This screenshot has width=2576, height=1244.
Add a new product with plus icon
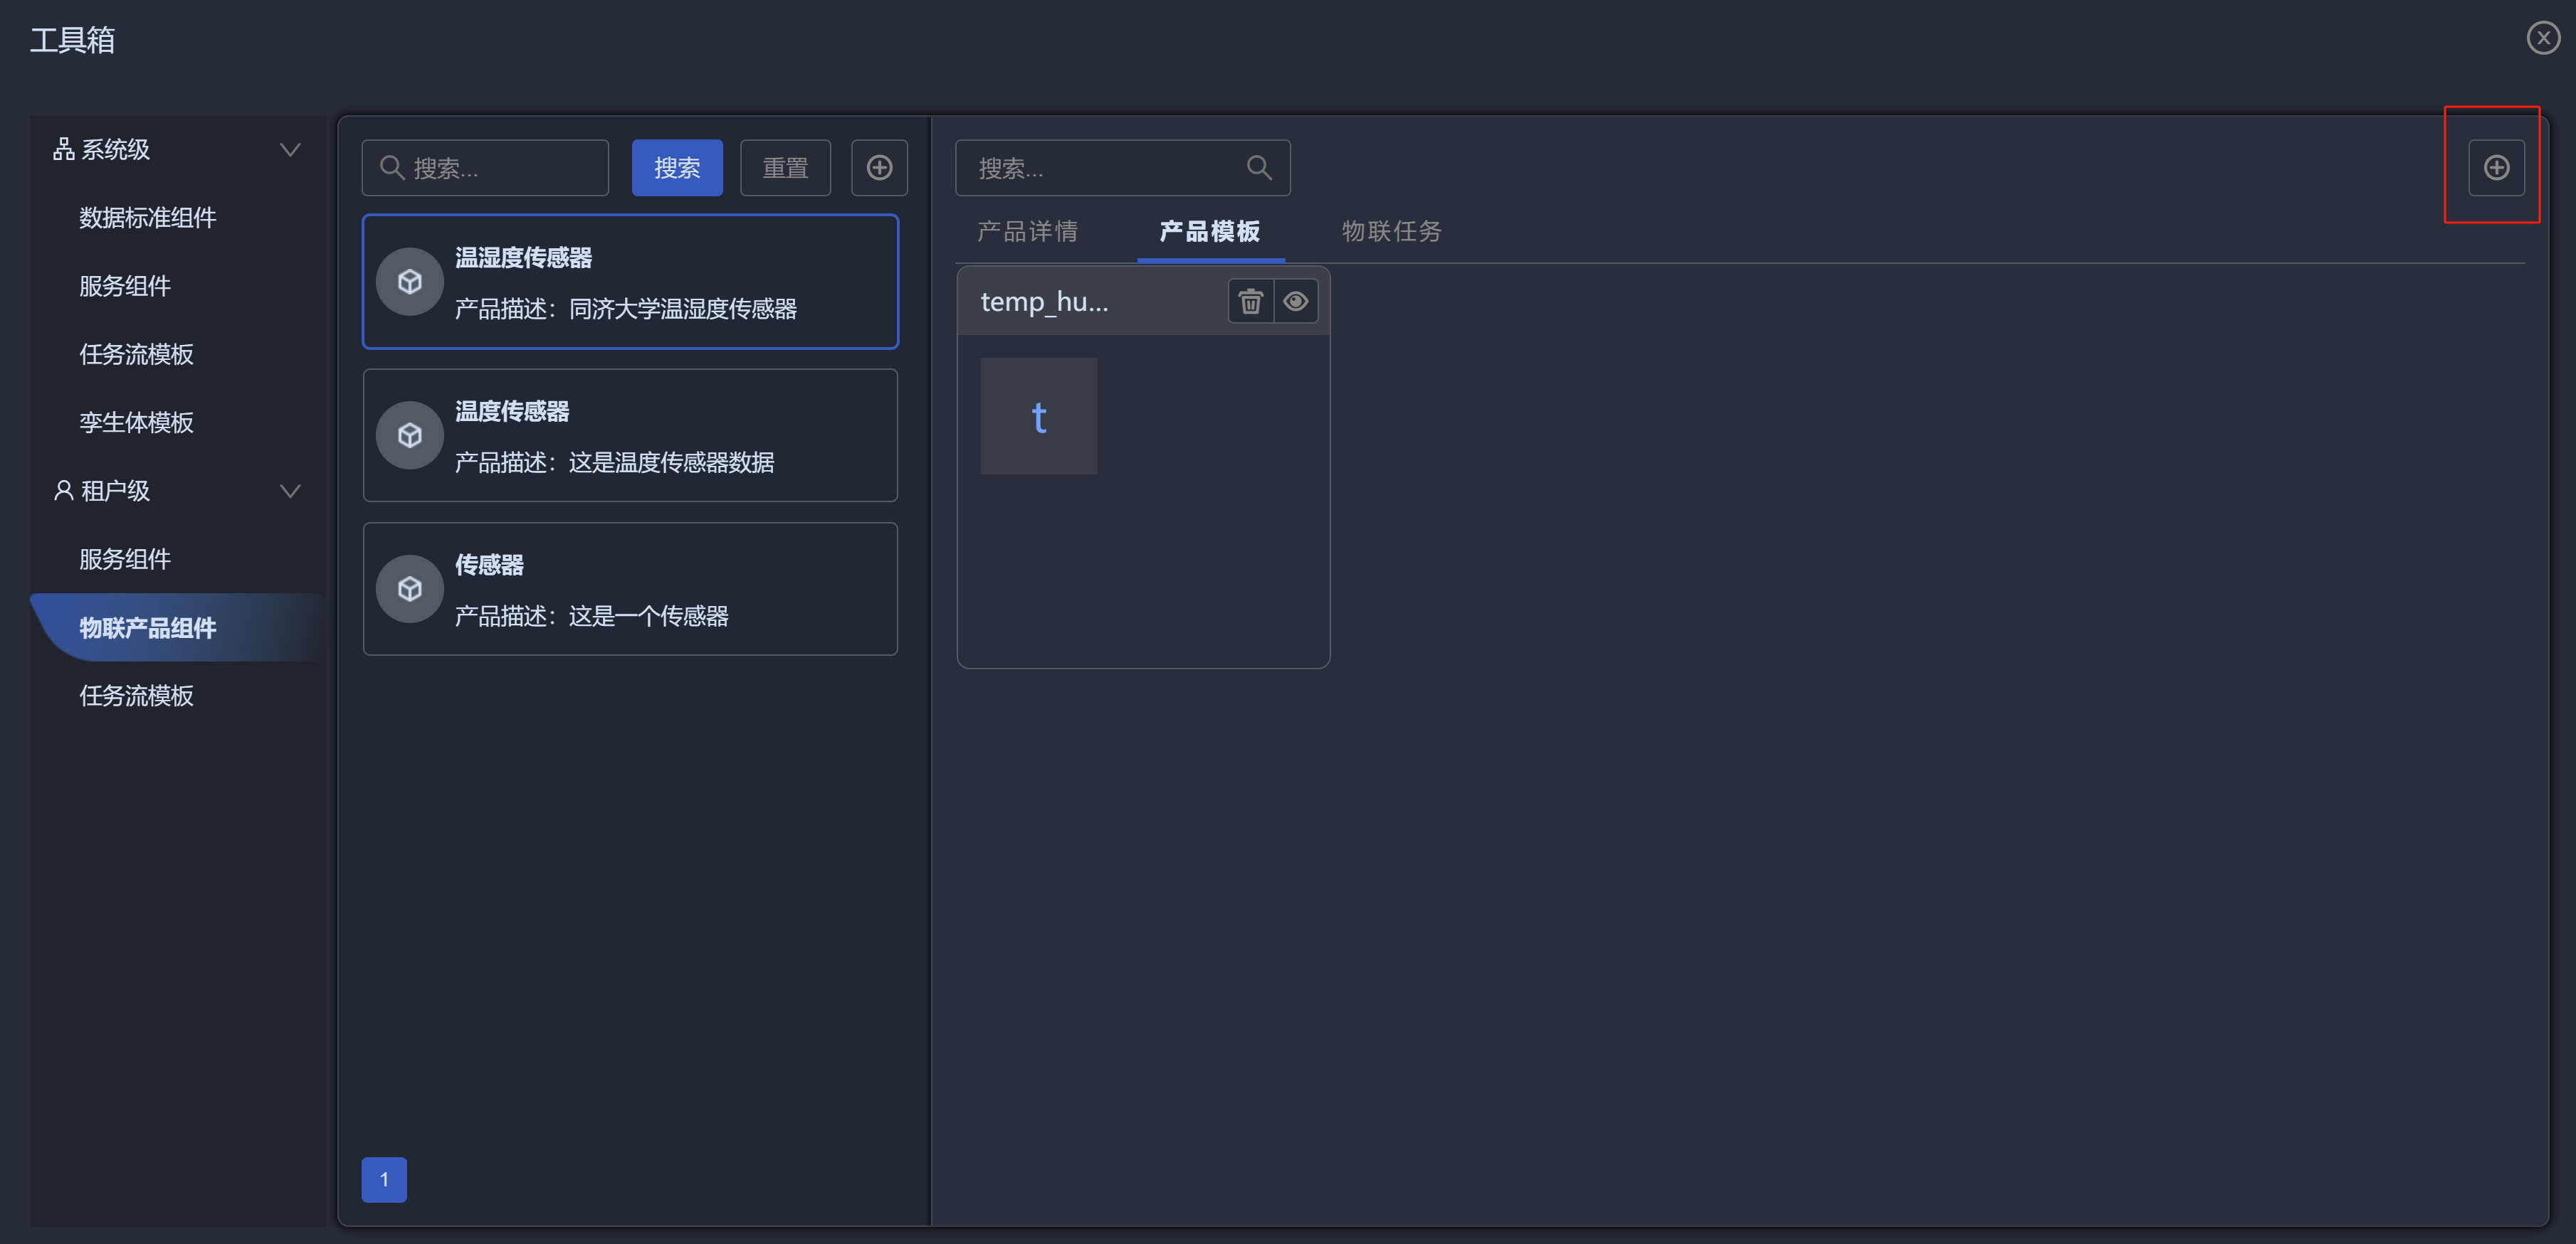coord(879,168)
